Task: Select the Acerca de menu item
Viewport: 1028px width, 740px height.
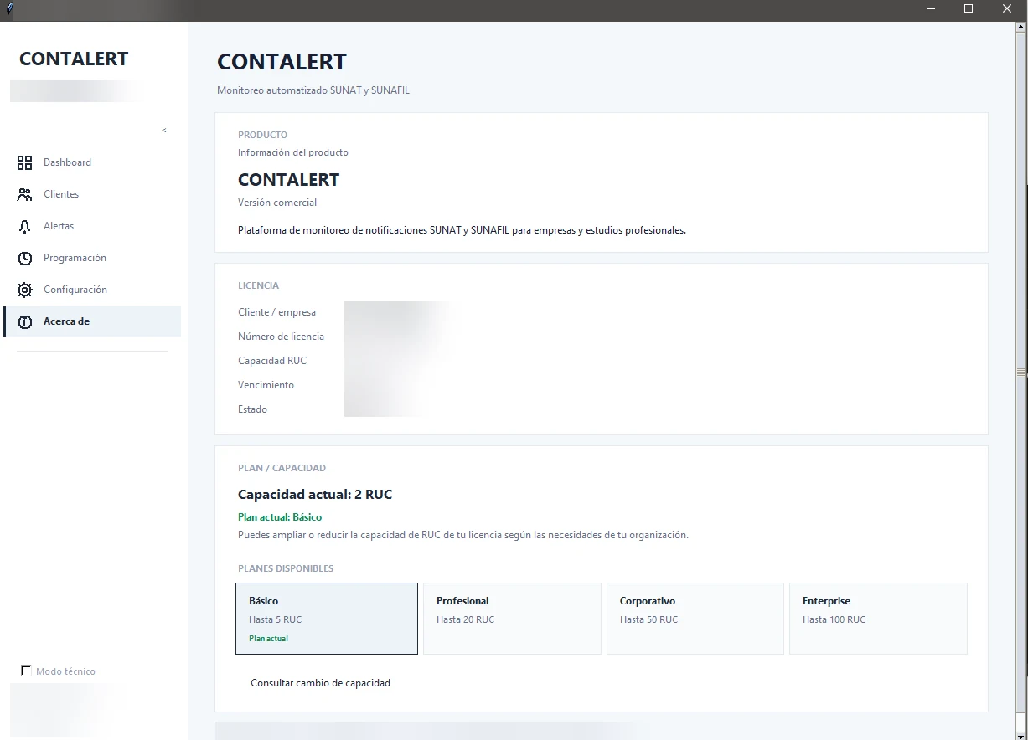Action: point(92,321)
